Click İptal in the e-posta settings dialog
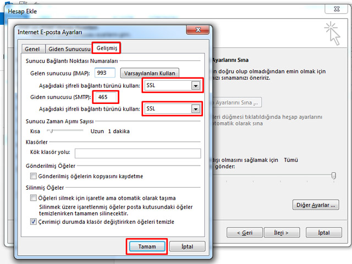The image size is (352, 264). pyautogui.click(x=188, y=246)
